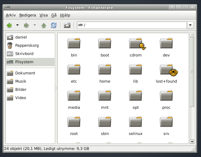Open the Dokument bookmark

coord(30,73)
